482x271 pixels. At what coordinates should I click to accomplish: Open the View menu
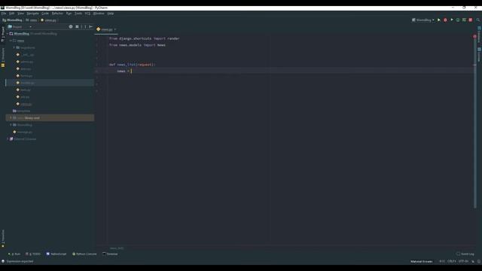(20, 14)
